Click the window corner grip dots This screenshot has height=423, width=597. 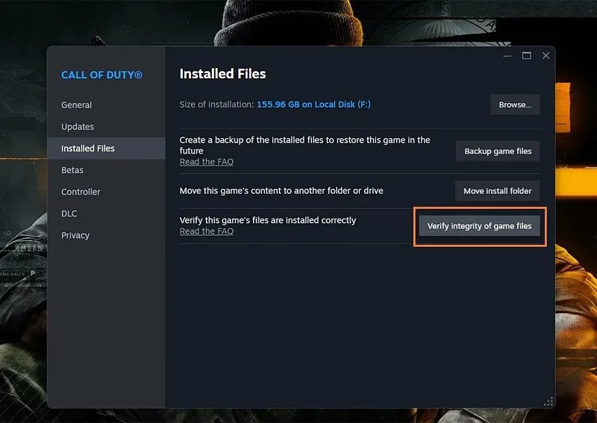click(x=548, y=401)
